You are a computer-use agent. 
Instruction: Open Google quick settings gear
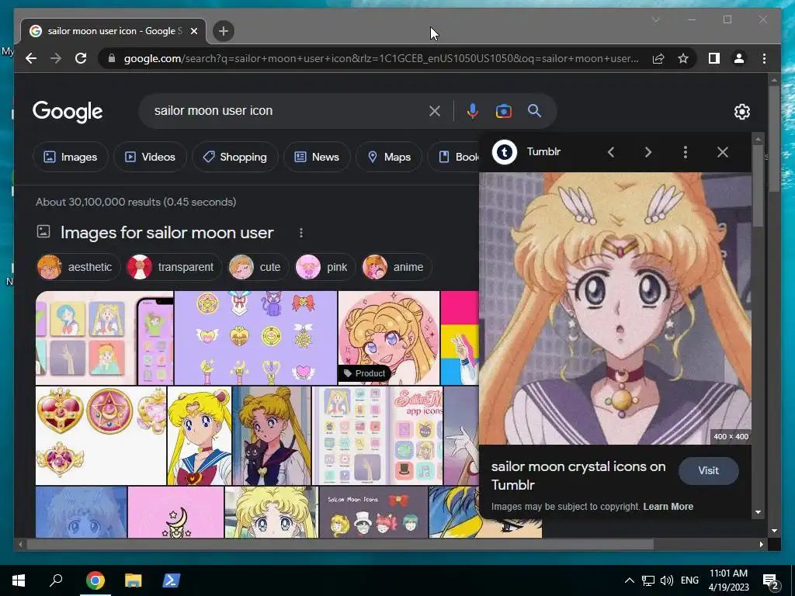[x=741, y=112]
